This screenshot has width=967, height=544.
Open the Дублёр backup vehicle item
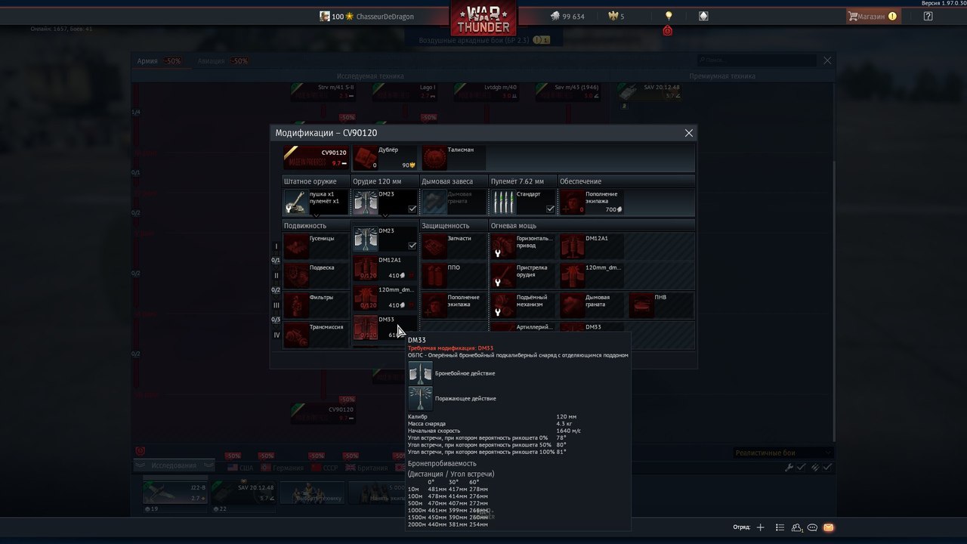point(385,158)
